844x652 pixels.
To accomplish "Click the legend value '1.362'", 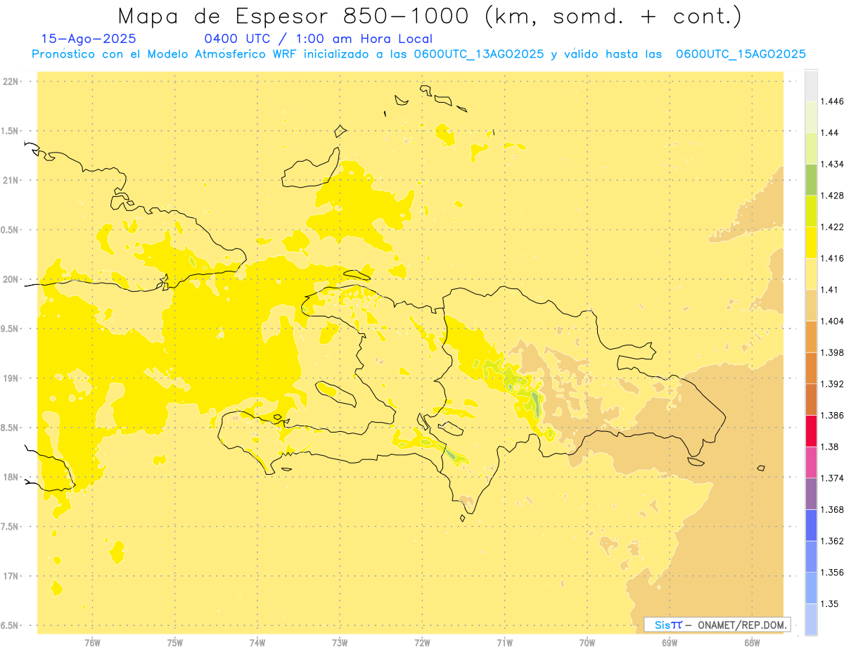I will click(x=831, y=541).
